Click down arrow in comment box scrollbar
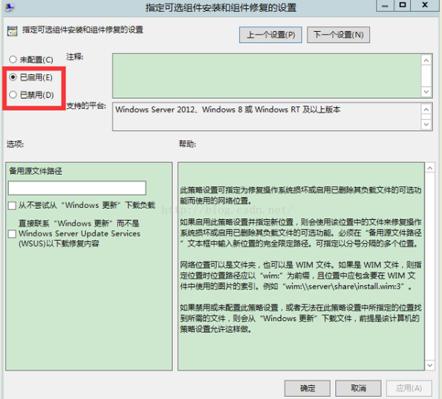This screenshot has height=399, width=442. 426,91
